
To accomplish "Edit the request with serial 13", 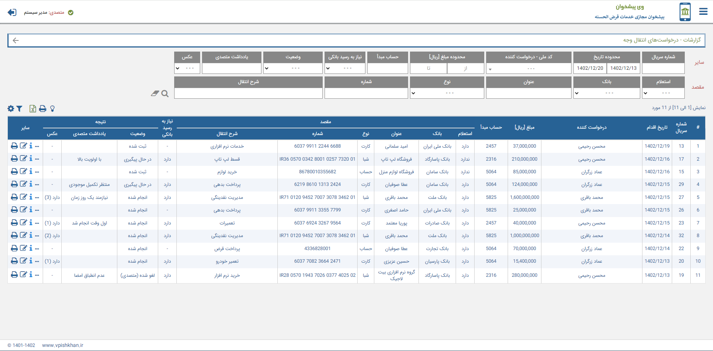I will point(23,146).
